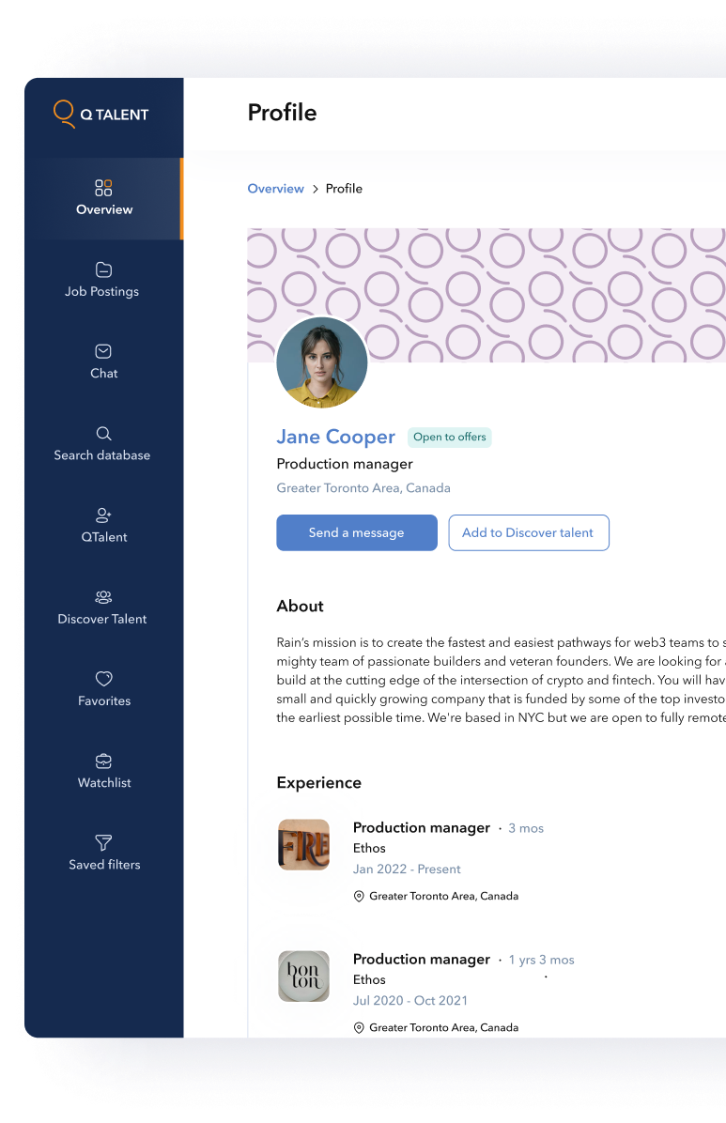The height and width of the screenshot is (1123, 726).
Task: Click the Saved filters funnel icon
Action: 103,842
